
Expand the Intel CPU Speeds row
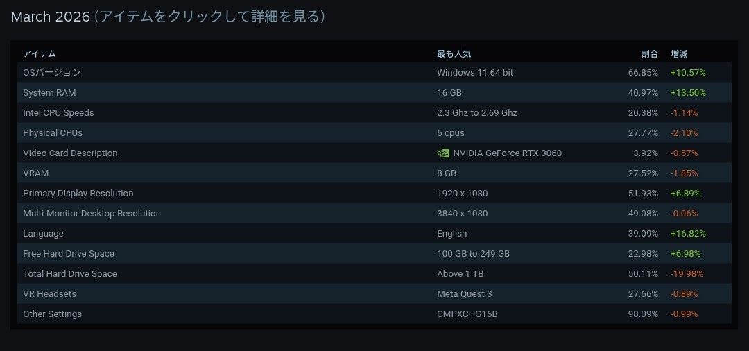pos(58,113)
